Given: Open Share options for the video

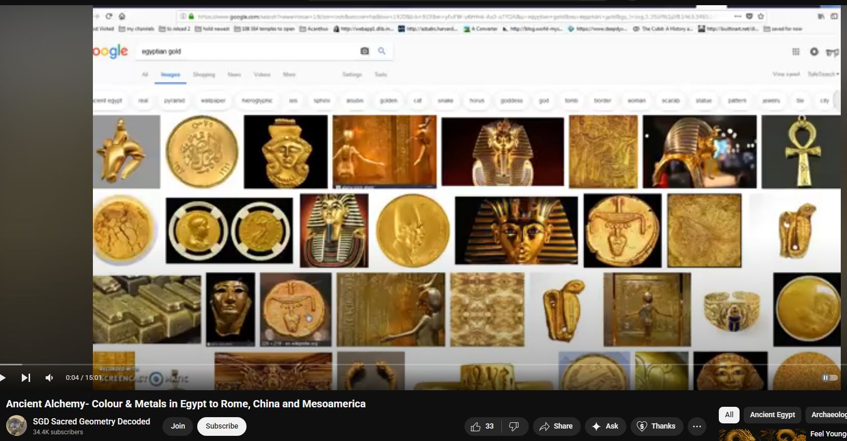Looking at the screenshot, I should tap(556, 426).
